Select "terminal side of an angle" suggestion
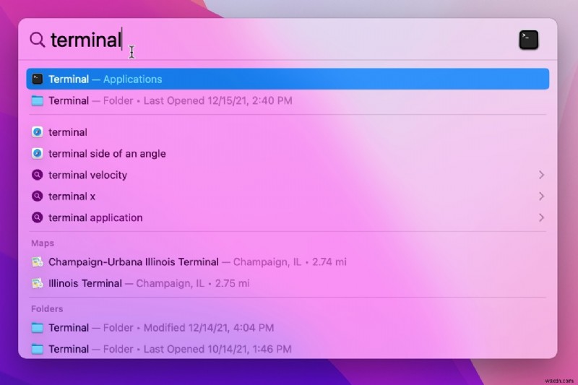The image size is (578, 385). point(288,154)
